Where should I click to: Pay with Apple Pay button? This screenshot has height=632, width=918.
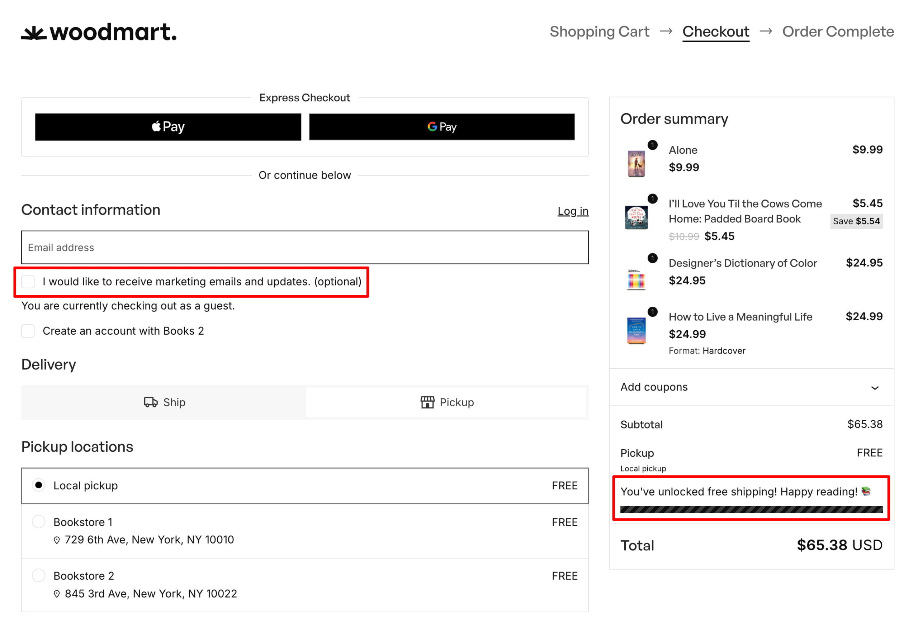[x=168, y=127]
